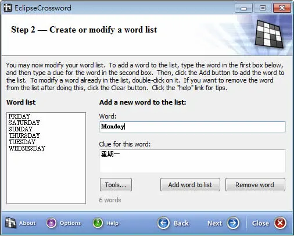Select FRIDAY in the word list

pyautogui.click(x=19, y=116)
